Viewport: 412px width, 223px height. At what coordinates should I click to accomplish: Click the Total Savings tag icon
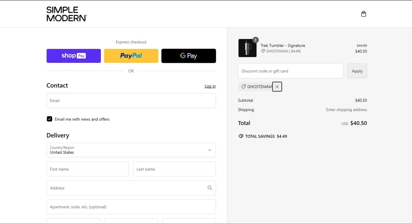coord(241,136)
